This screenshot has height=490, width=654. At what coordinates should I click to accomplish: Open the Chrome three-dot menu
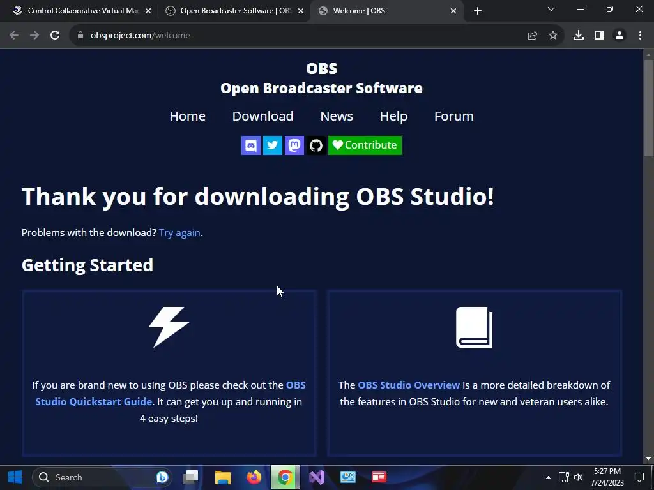[x=640, y=36]
